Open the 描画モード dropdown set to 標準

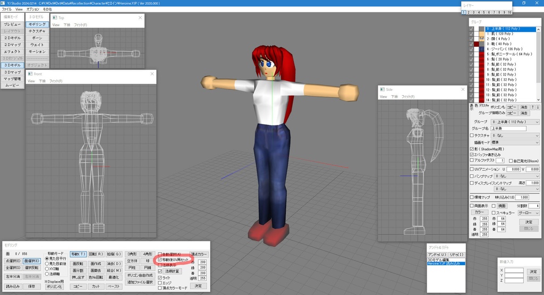point(515,142)
